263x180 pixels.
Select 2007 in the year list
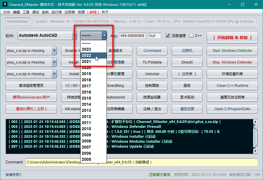coord(93,147)
